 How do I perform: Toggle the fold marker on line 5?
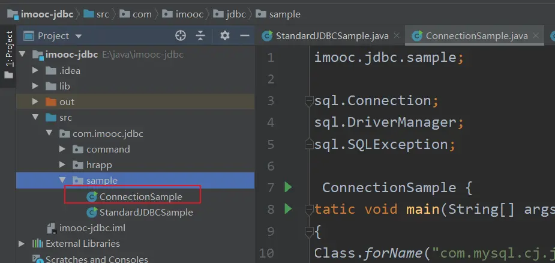[309, 144]
